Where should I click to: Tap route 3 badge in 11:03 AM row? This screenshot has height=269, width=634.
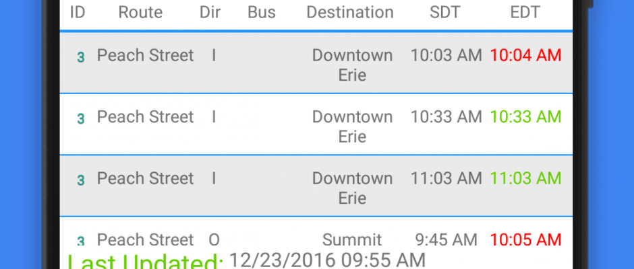pyautogui.click(x=80, y=180)
